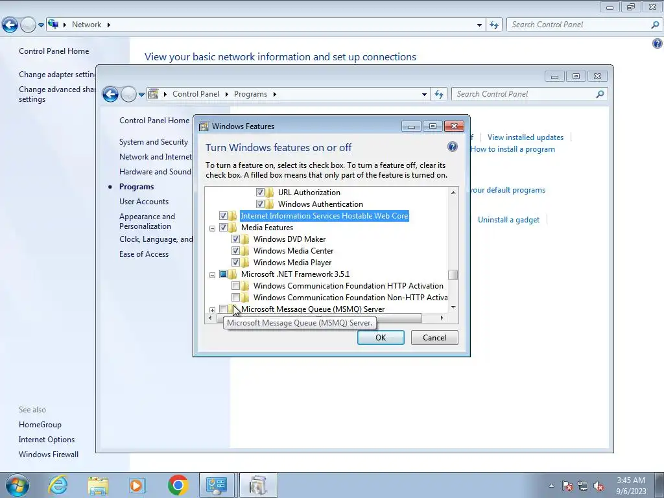Uncheck Windows DVD Maker
The width and height of the screenshot is (664, 498).
pos(235,239)
